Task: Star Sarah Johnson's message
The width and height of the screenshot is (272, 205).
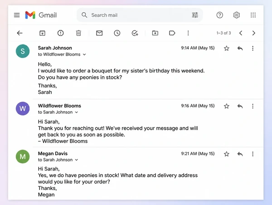Action: pos(227,48)
